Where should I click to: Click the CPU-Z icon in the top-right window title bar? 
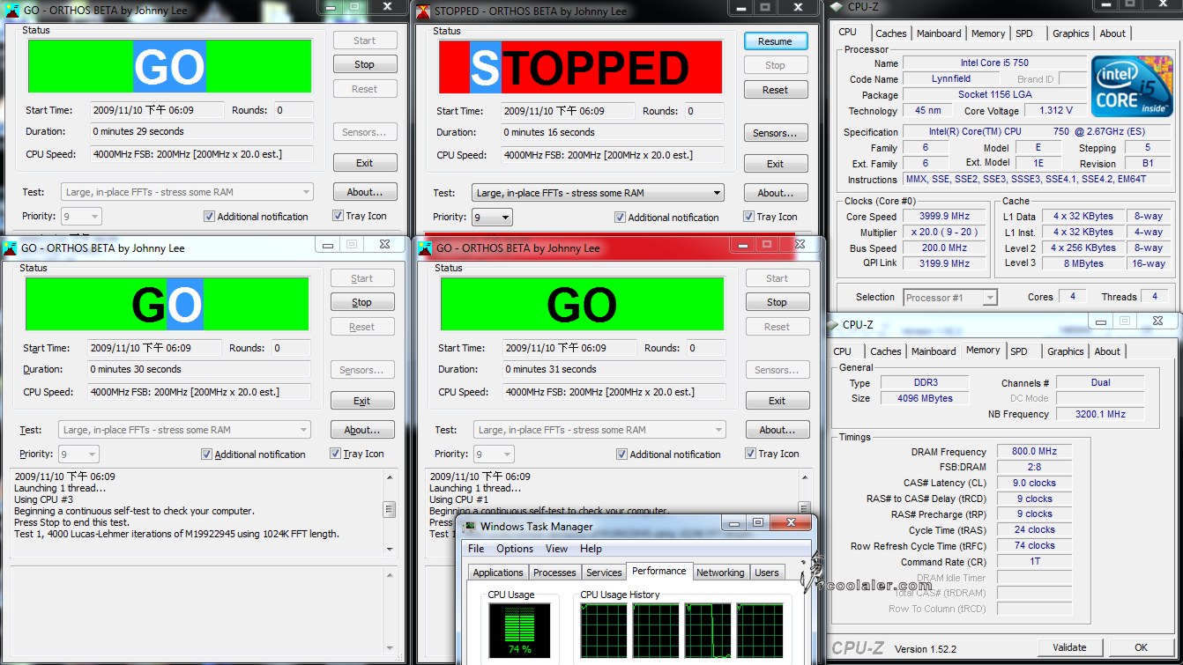pos(836,7)
